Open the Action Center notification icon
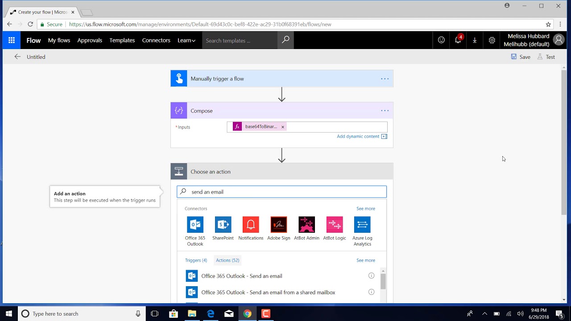The height and width of the screenshot is (321, 571). (x=559, y=313)
